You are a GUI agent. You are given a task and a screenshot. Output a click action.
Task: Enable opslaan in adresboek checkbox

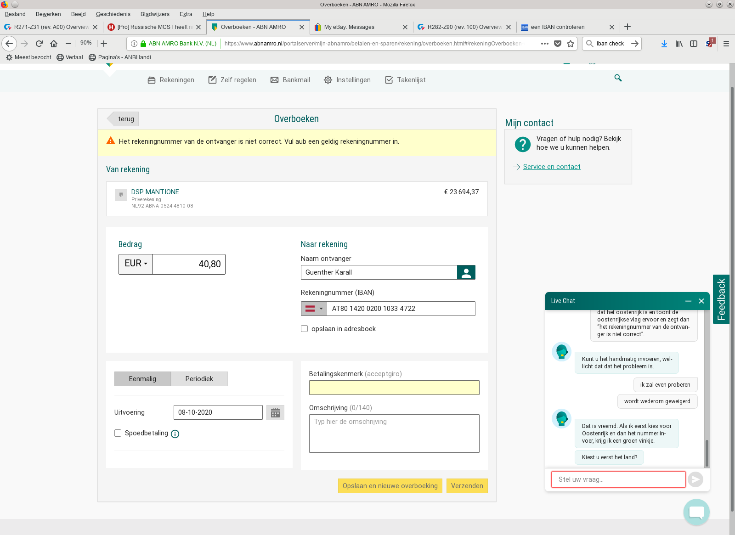coord(304,329)
